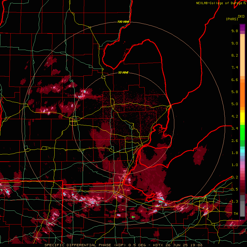
Task: Click the -0.5 value on the scale
Action: pyautogui.click(x=234, y=189)
